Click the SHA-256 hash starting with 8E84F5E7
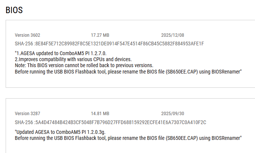The height and width of the screenshot is (153, 255). [109, 43]
